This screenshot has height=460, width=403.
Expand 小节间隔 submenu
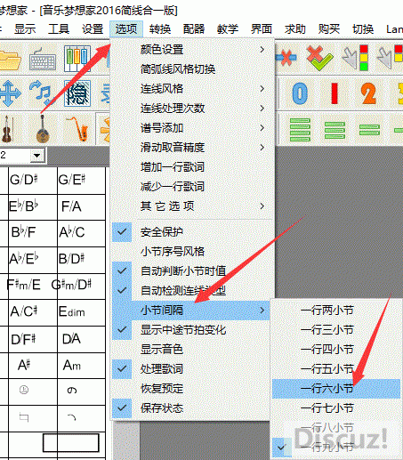click(191, 310)
